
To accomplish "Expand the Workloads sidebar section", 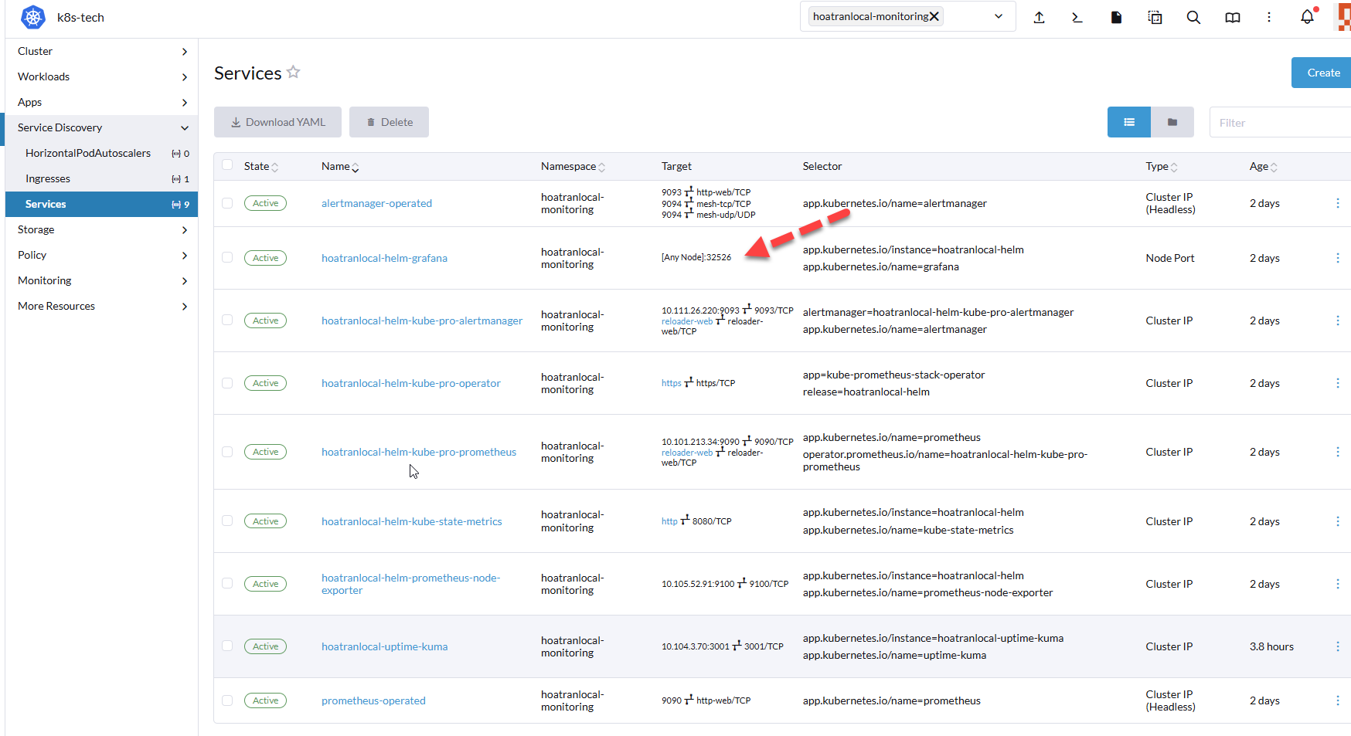I will click(x=101, y=76).
